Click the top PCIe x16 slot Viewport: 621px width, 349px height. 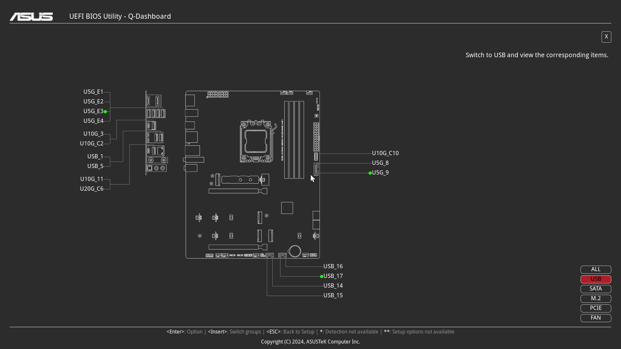pyautogui.click(x=238, y=191)
